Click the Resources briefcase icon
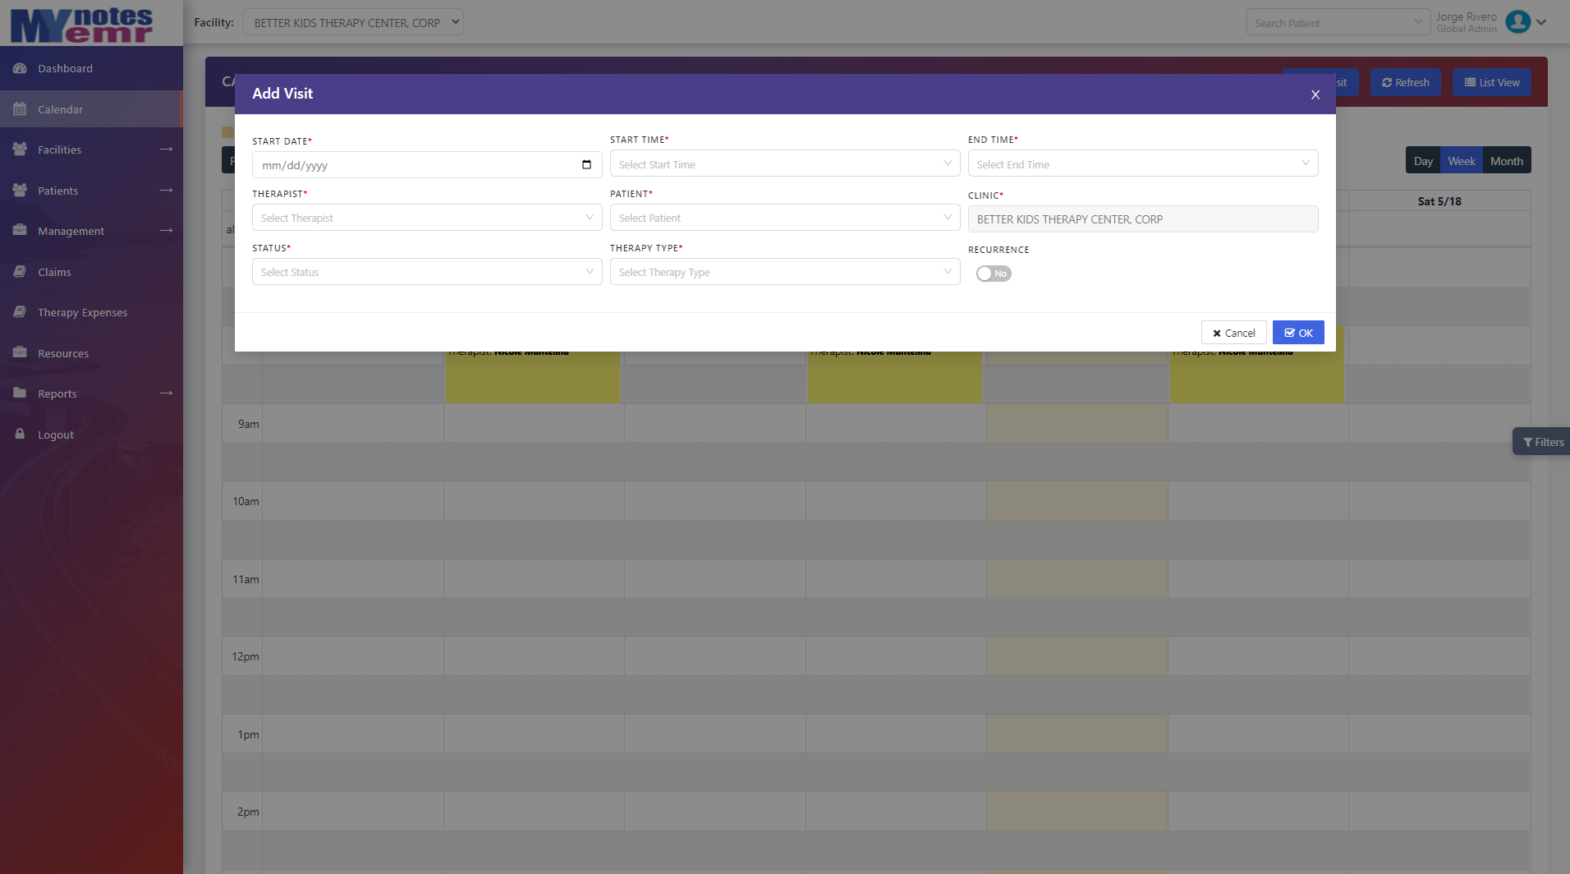This screenshot has height=874, width=1570. click(20, 353)
